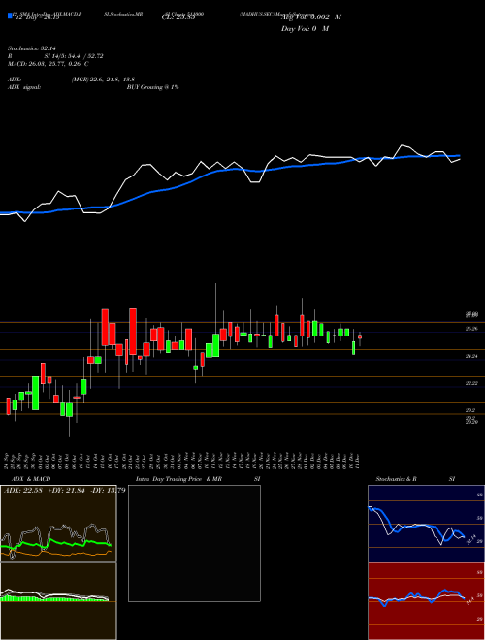Image resolution: width=485 pixels, height=640 pixels.
Task: Select the '12 Day = 26.15' label
Action: pos(38,18)
